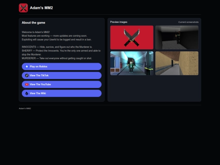Click the Most features are working line
This screenshot has width=220, height=165.
tap(55, 36)
